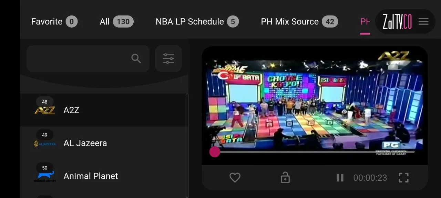Select the AL Jazeera channel
The height and width of the screenshot is (198, 441).
[x=103, y=143]
